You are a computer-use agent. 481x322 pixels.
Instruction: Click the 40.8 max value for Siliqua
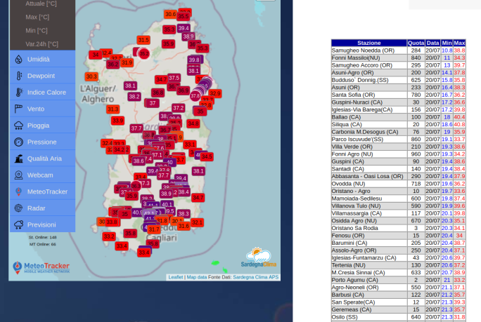[459, 125]
